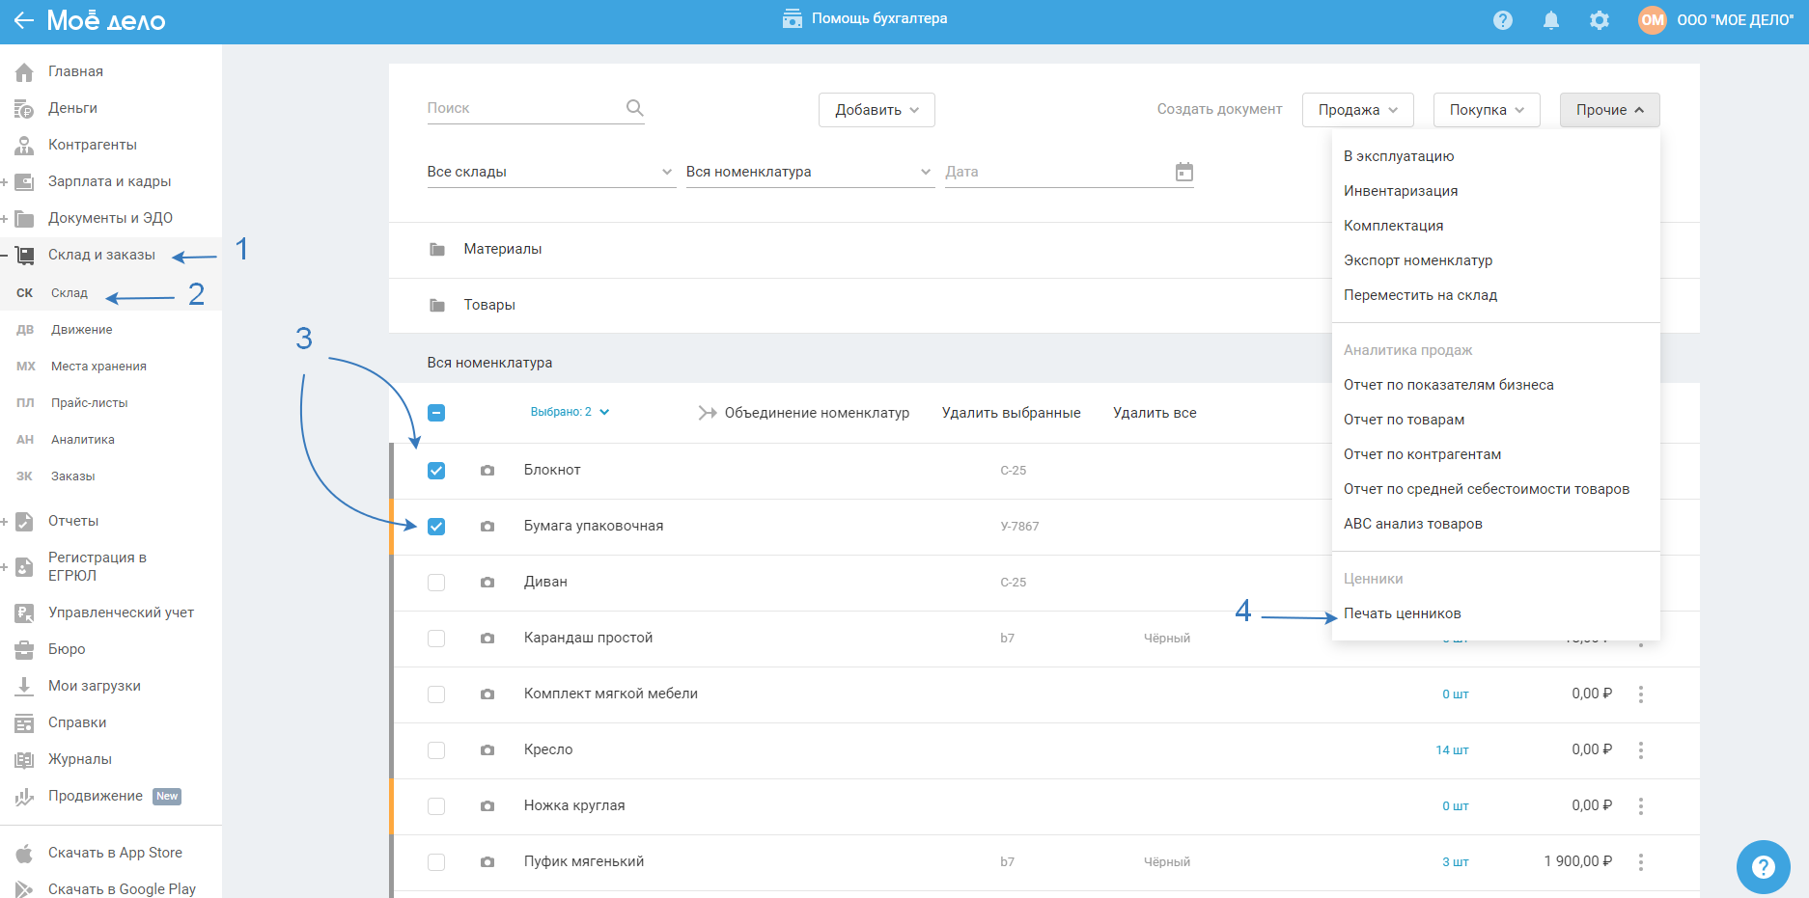1809x898 pixels.
Task: Uncheck the Блокнот checkbox
Action: pyautogui.click(x=436, y=471)
